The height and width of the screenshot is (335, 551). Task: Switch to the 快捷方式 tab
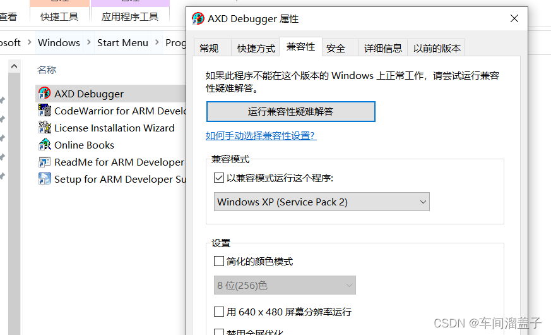[256, 48]
